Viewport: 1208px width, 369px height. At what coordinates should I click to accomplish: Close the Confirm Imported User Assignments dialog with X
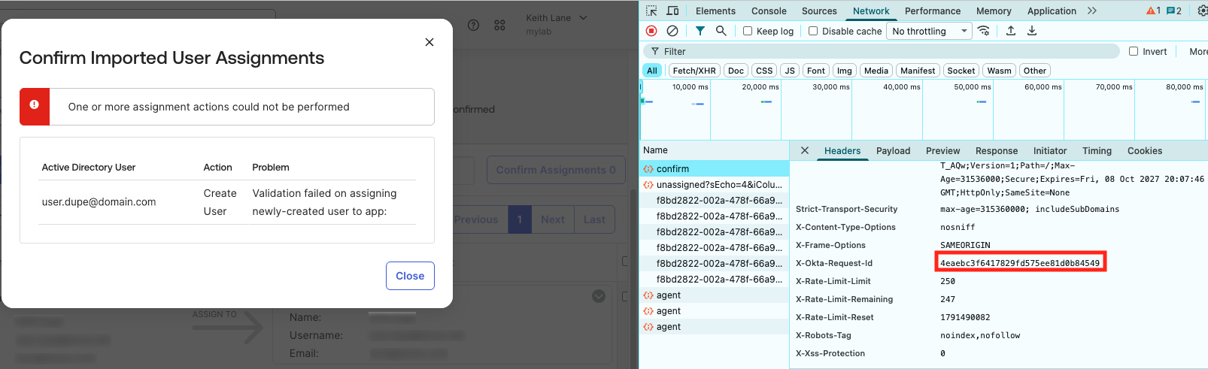[429, 42]
